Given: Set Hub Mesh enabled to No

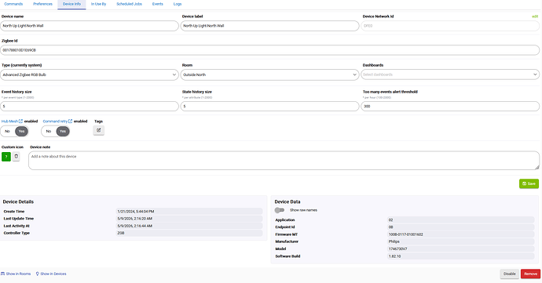Looking at the screenshot, I should coord(7,132).
